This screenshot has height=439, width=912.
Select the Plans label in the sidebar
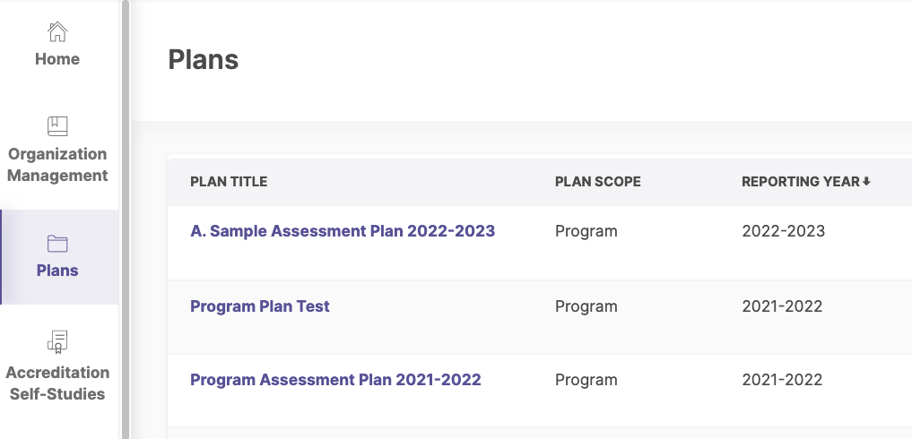tap(57, 271)
